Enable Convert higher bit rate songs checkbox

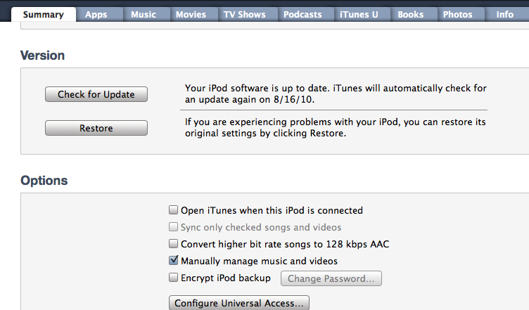pos(174,244)
